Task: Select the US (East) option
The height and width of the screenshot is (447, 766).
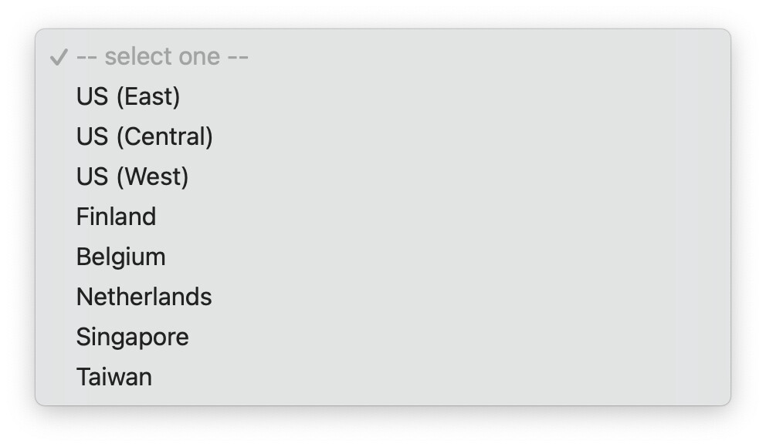Action: (x=128, y=97)
